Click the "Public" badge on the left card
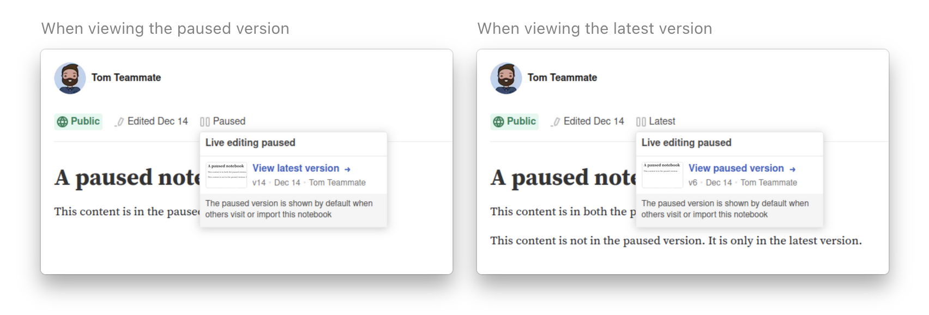 point(79,121)
